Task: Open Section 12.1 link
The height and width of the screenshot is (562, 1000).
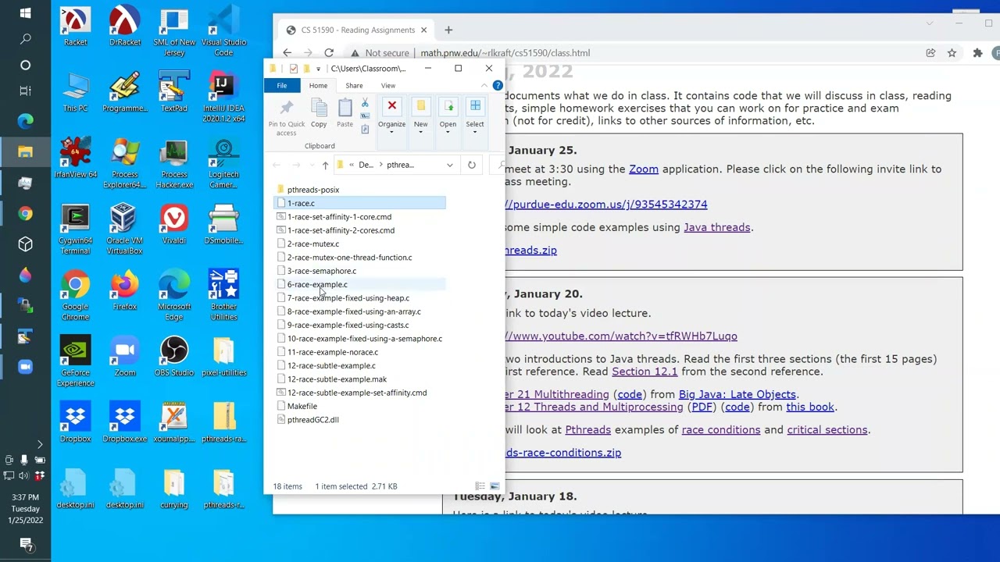Action: 645,372
